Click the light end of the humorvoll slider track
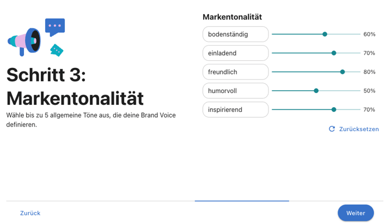392x223 pixels. coord(339,91)
